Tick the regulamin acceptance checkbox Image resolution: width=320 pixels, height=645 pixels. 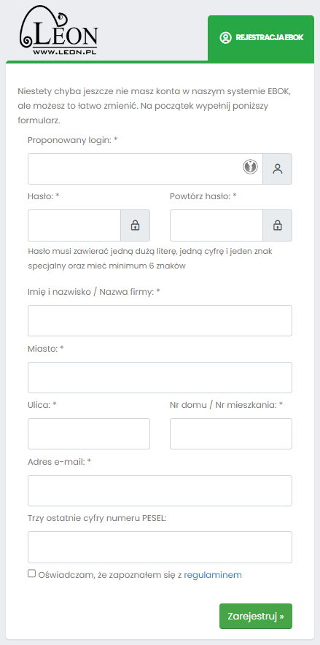click(x=31, y=573)
